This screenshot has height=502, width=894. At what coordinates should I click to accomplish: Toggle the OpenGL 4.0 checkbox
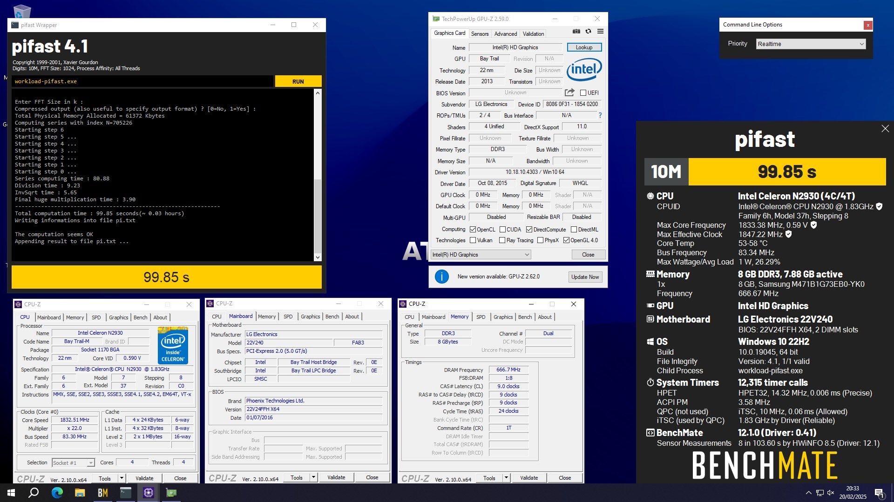tap(566, 240)
